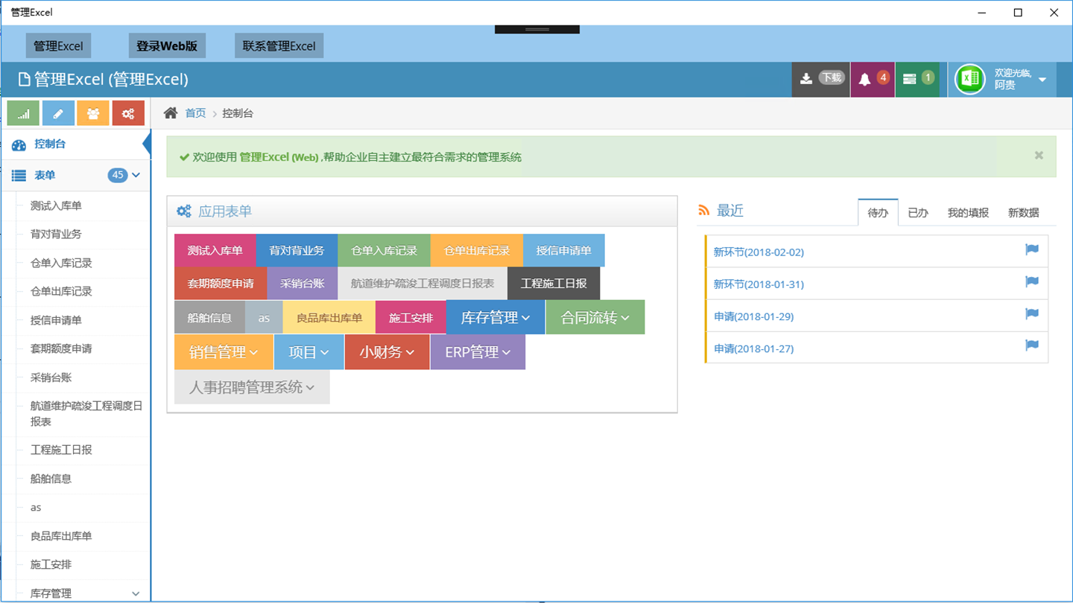Click the flag icon for 新环节(2018-01-31)
Screen dimensions: 1073x603
click(1032, 281)
